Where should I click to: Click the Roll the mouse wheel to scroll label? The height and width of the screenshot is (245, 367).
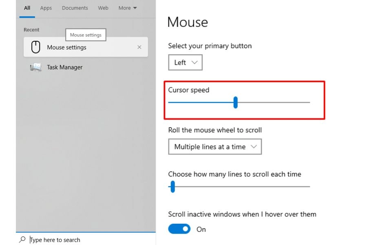click(215, 130)
